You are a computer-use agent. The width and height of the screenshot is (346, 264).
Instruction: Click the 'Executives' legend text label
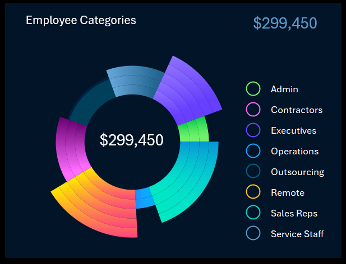[293, 130]
